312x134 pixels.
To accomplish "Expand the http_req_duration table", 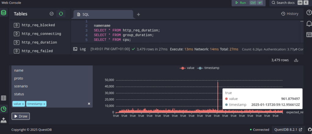I will [39, 42].
